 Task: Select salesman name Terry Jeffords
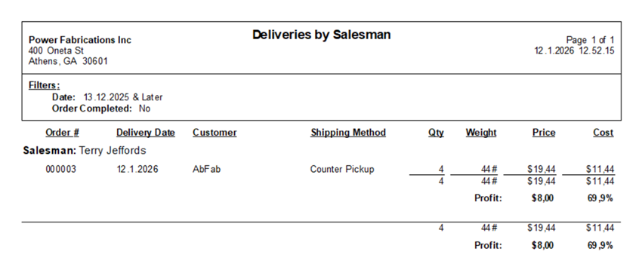(113, 151)
